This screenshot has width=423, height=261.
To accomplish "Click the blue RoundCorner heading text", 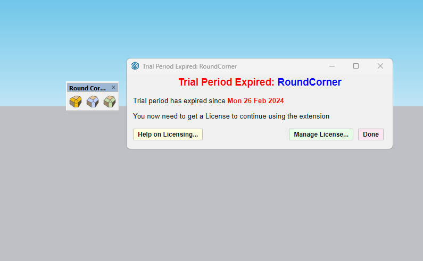I will (310, 82).
